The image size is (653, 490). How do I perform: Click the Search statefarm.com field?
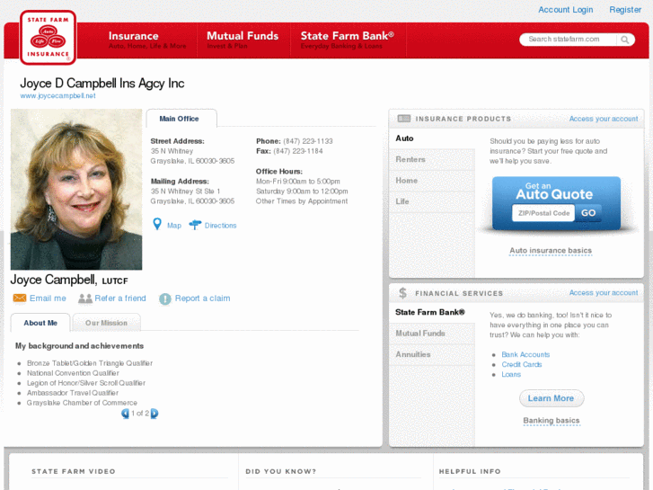click(x=569, y=40)
